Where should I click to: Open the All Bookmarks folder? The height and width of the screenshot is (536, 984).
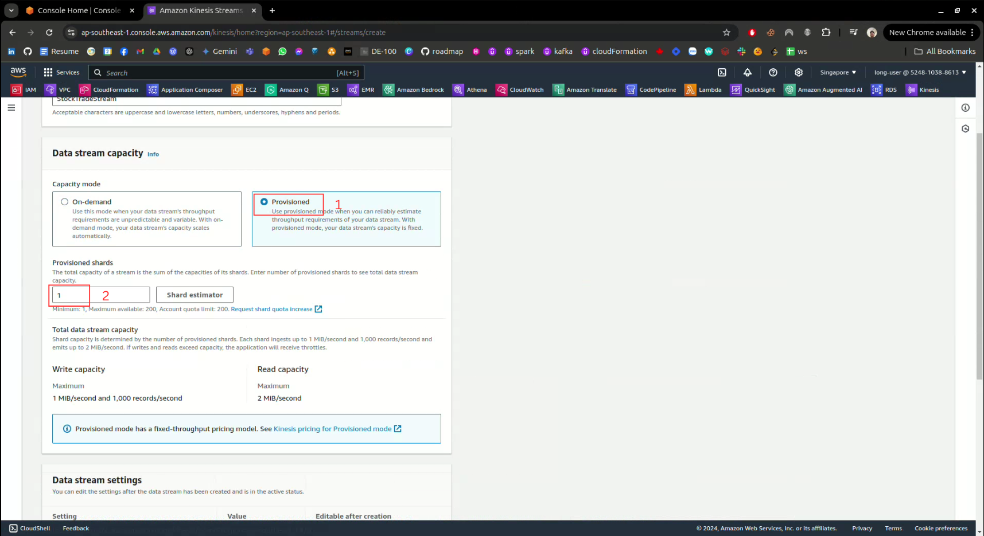click(944, 52)
